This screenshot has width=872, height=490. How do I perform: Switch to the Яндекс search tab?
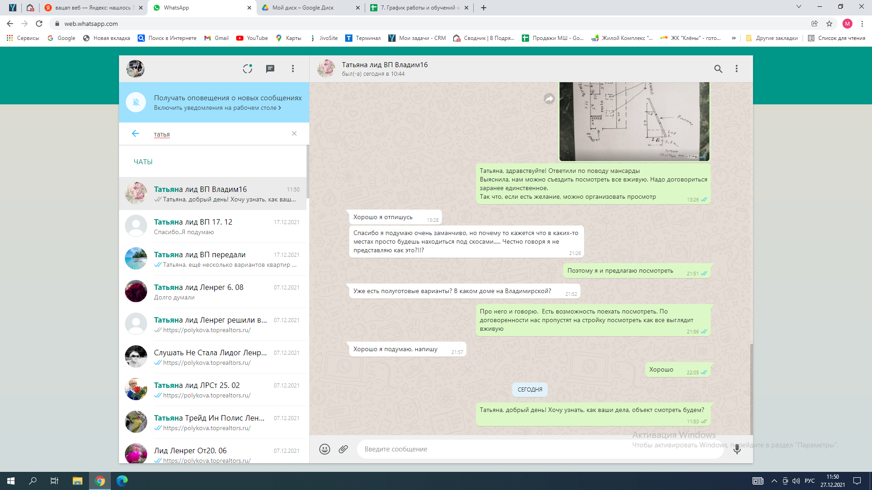(93, 8)
